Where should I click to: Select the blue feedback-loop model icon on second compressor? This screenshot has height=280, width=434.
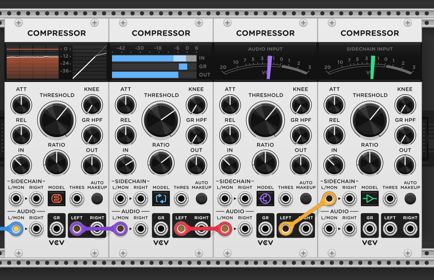[x=161, y=199]
